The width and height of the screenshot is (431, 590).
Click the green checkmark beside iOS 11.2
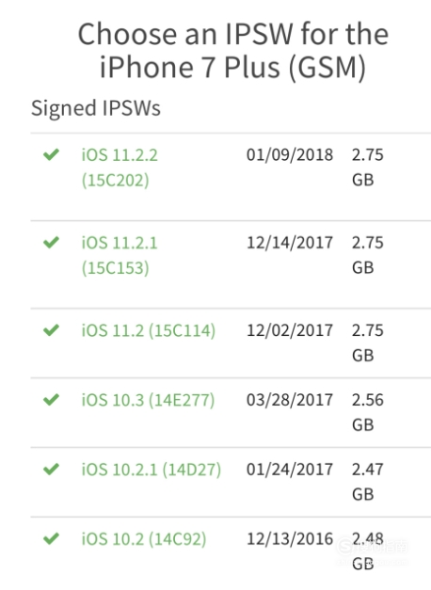pos(51,330)
